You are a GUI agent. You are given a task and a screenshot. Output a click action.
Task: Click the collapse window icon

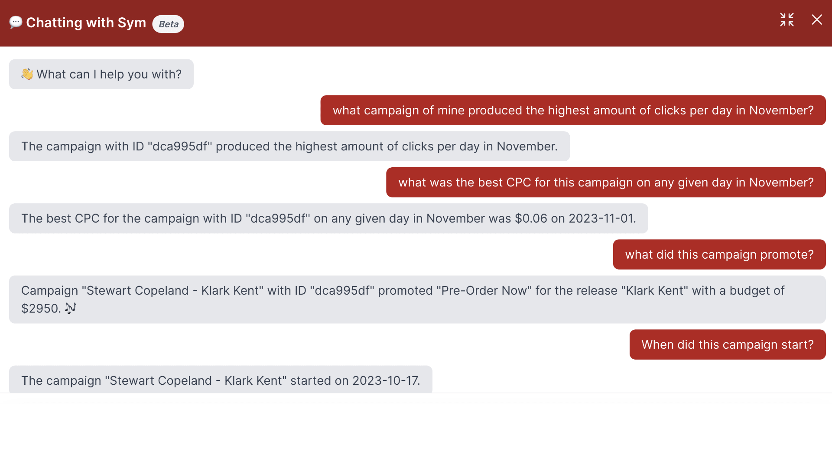pos(787,20)
